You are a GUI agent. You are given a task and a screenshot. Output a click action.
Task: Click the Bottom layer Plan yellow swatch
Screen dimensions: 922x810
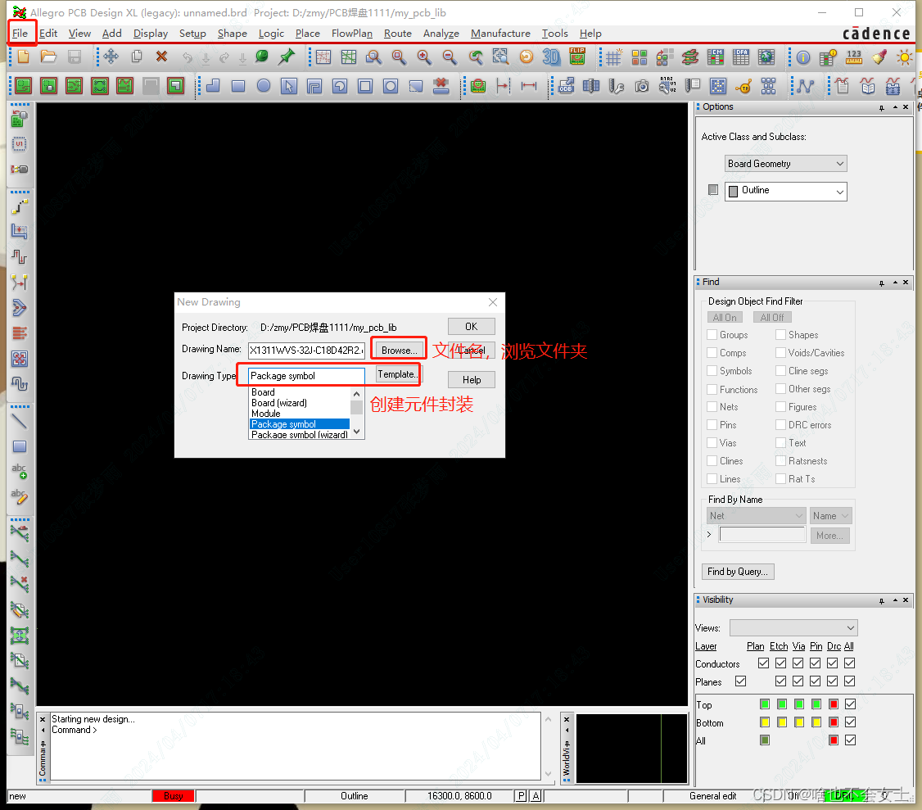click(x=765, y=722)
